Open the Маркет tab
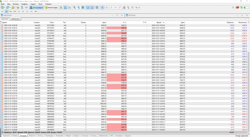Image resolution: width=250 pixels, height=137 pixels. [x=68, y=136]
